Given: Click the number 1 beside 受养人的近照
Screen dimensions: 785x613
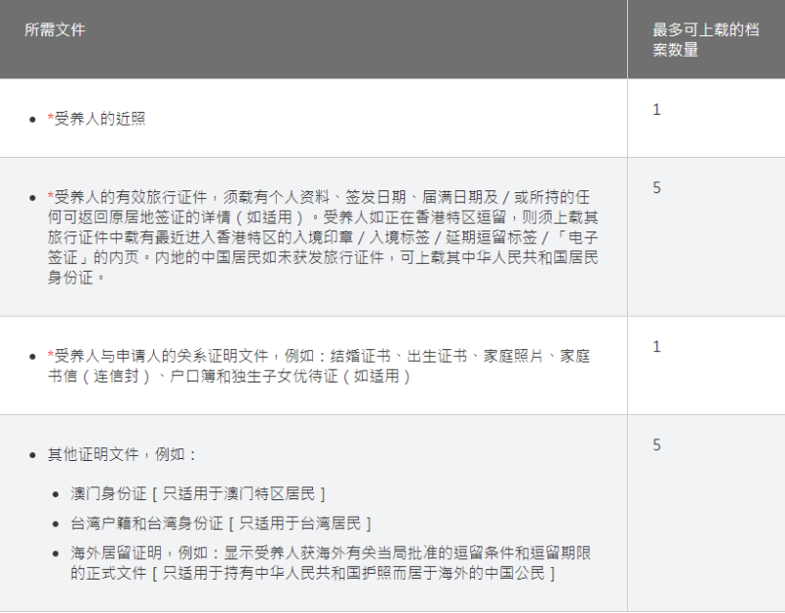Looking at the screenshot, I should [654, 111].
